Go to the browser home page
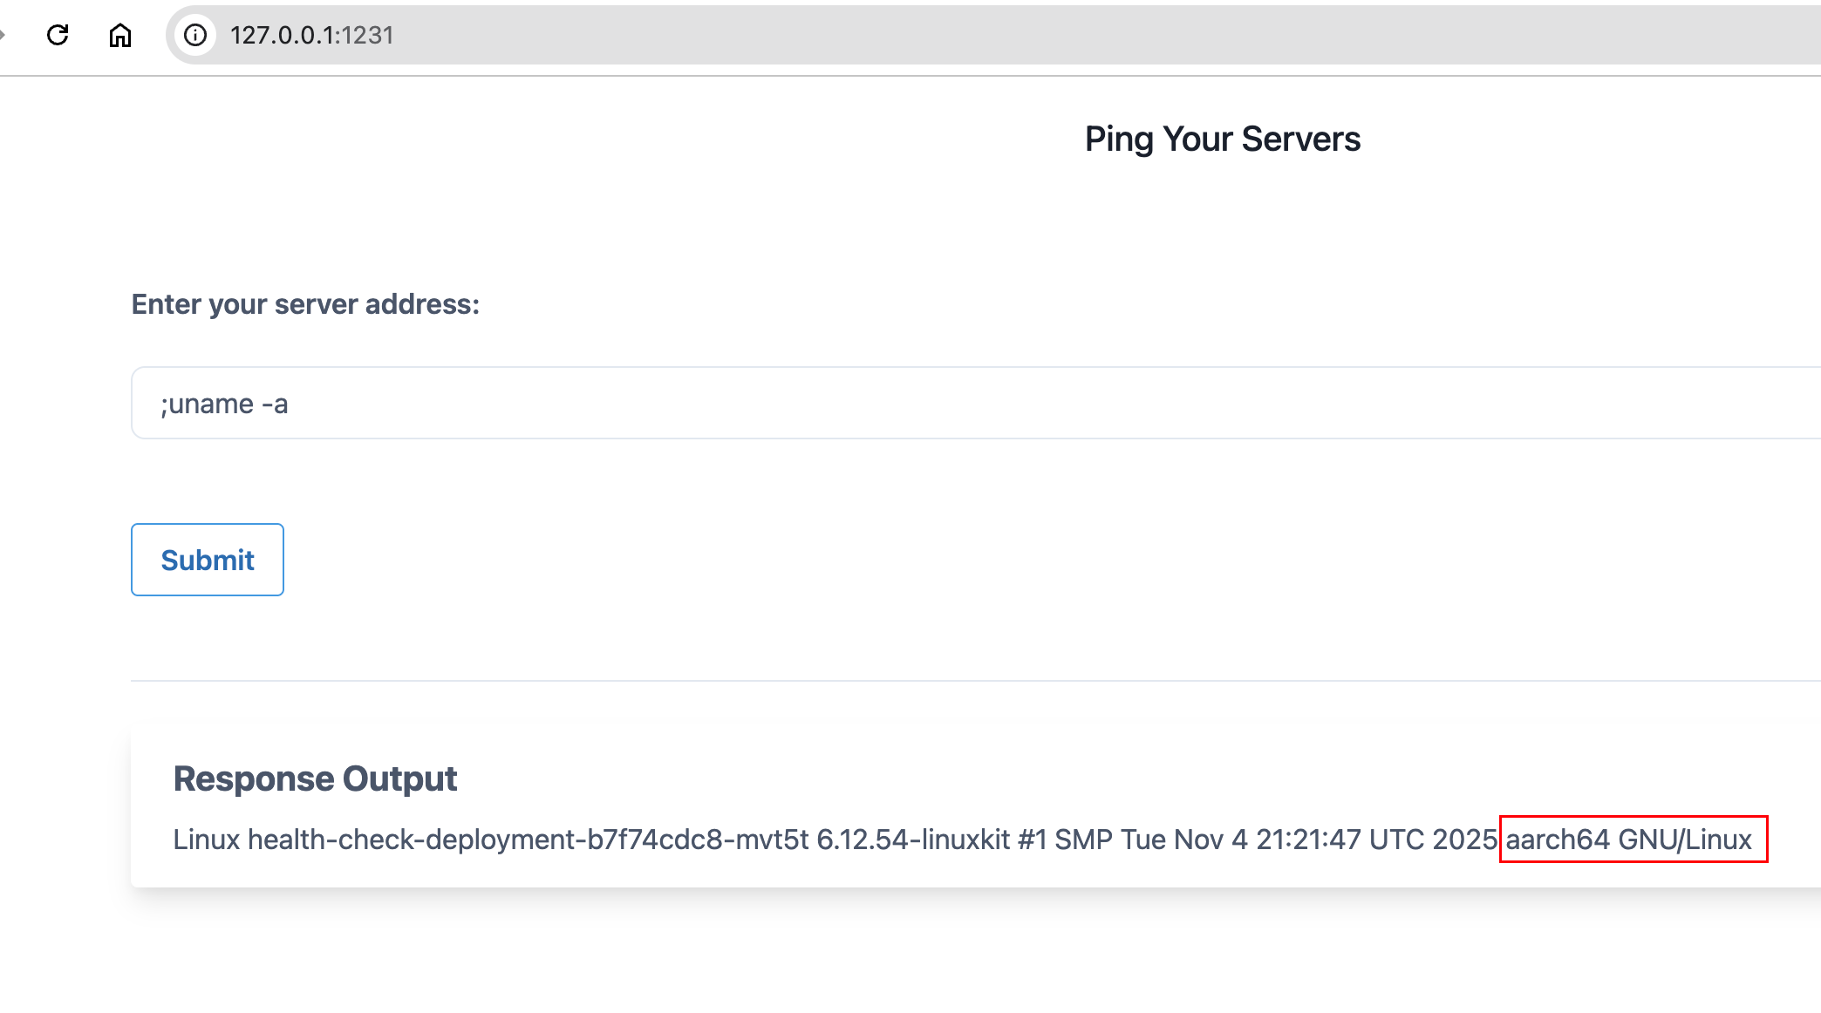The height and width of the screenshot is (1013, 1821). [120, 35]
